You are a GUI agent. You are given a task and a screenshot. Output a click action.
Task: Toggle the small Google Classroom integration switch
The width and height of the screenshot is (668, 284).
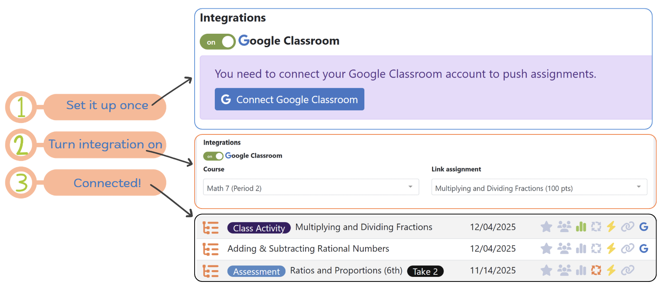(213, 156)
